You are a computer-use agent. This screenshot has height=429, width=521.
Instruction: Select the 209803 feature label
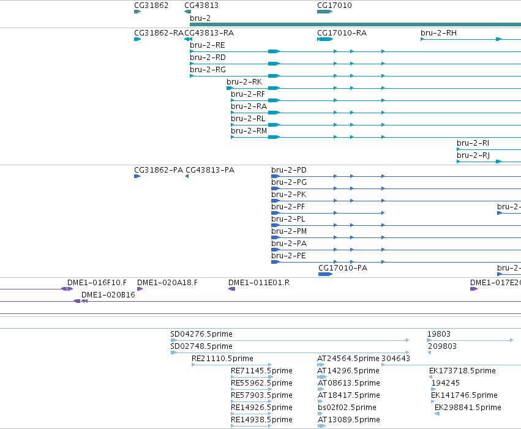pyautogui.click(x=442, y=346)
